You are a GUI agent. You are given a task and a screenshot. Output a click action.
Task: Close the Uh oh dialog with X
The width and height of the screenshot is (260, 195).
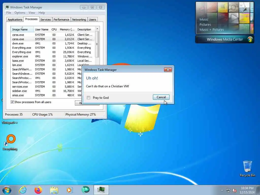[168, 70]
